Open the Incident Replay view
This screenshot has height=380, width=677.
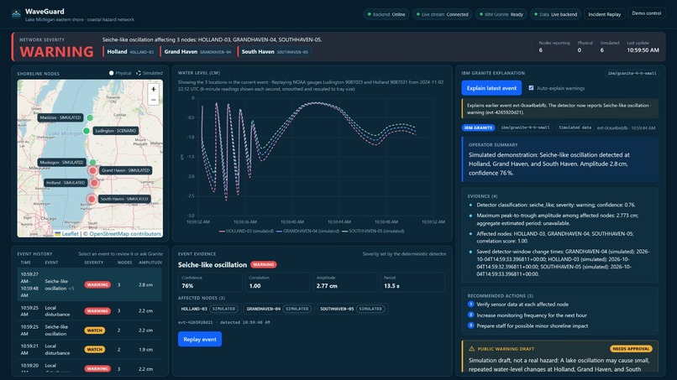[605, 14]
